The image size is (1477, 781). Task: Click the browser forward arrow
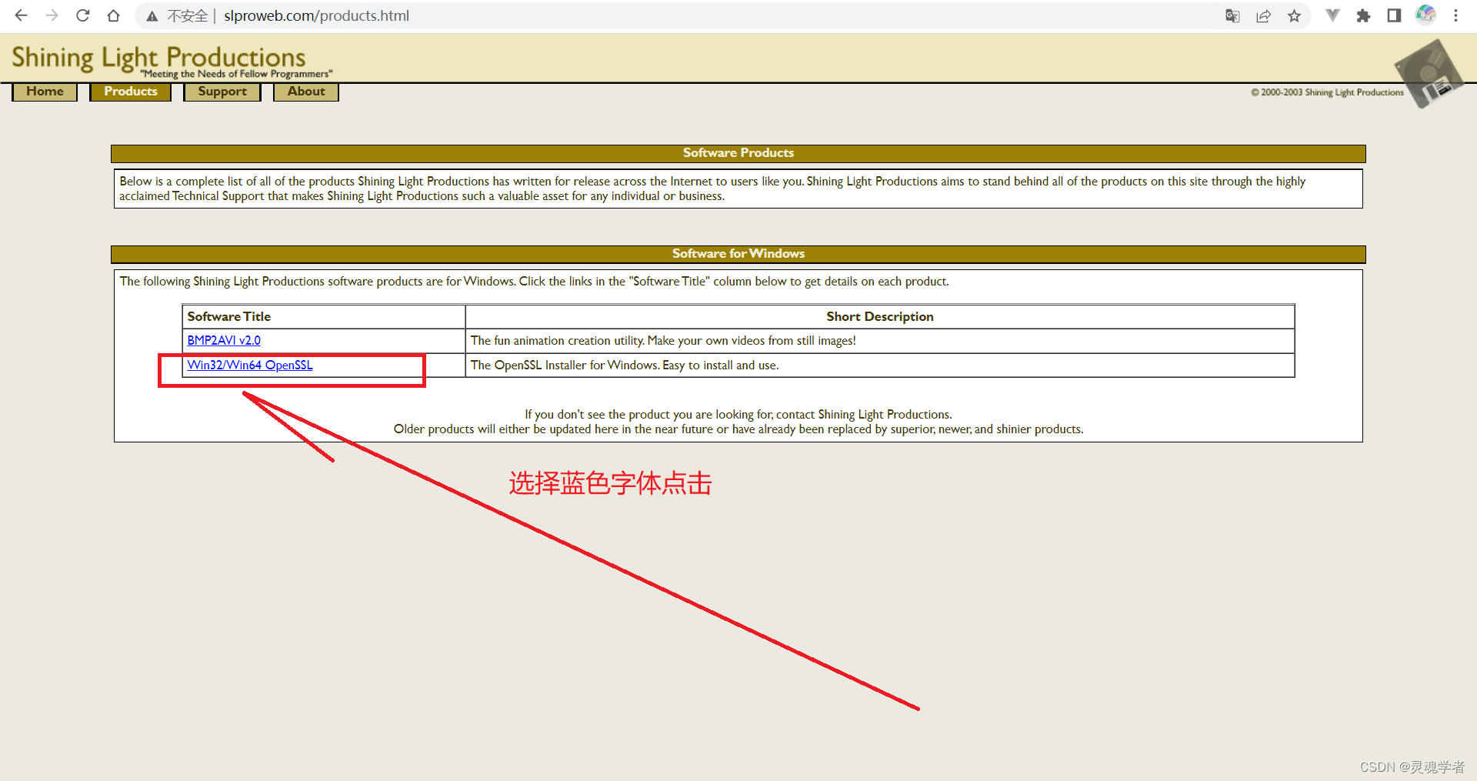52,15
